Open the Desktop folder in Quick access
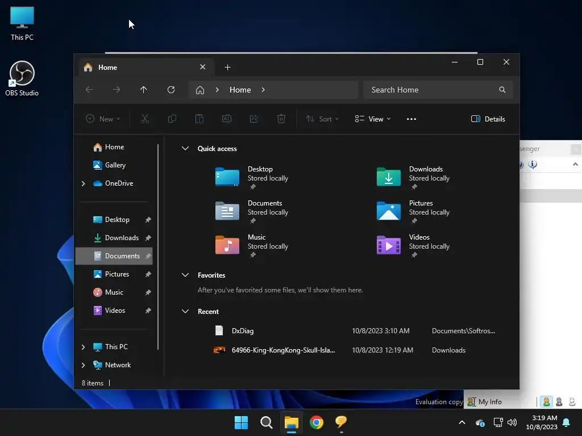Viewport: 582px width, 436px height. click(252, 178)
